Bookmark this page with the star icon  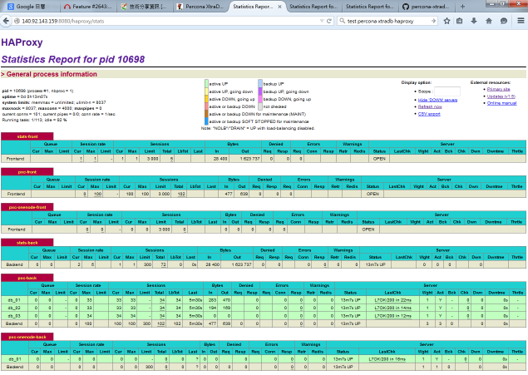(447, 21)
